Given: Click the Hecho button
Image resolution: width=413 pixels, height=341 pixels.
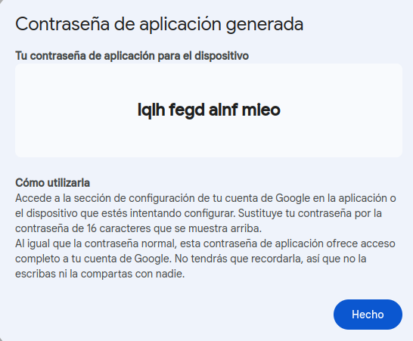Looking at the screenshot, I should click(368, 315).
